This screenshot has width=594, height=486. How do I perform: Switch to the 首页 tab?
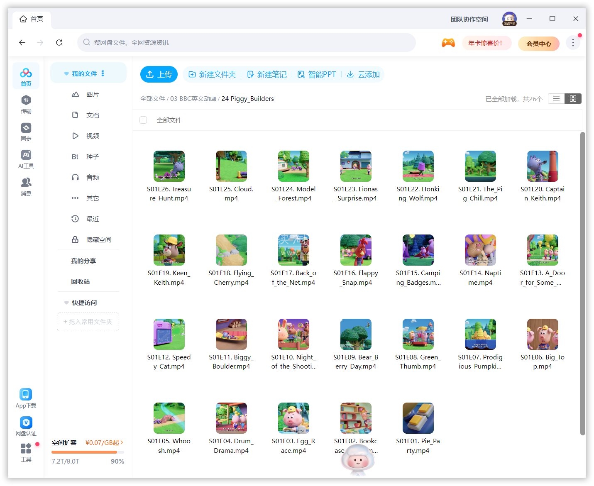tap(32, 19)
